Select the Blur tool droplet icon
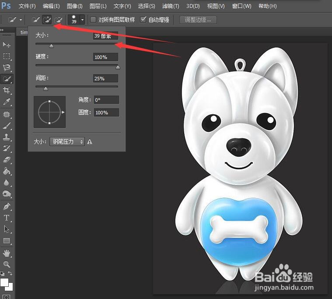332x299 pixels. (7, 182)
